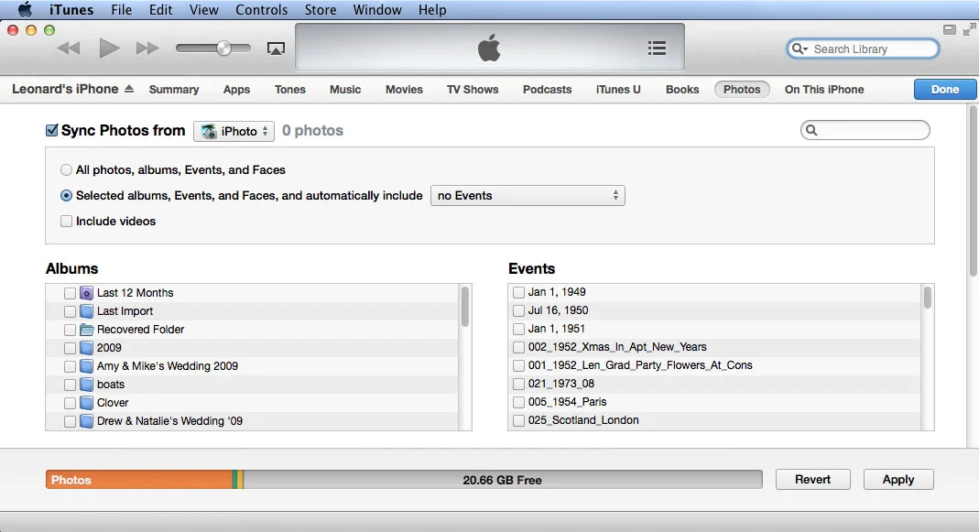Click the rewind playback icon

[x=69, y=49]
